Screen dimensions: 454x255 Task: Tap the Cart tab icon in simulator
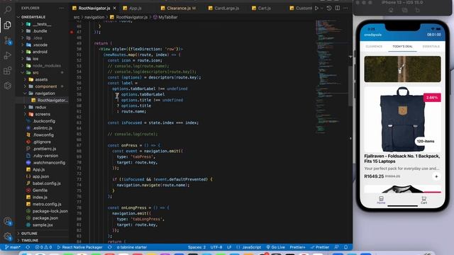424,200
